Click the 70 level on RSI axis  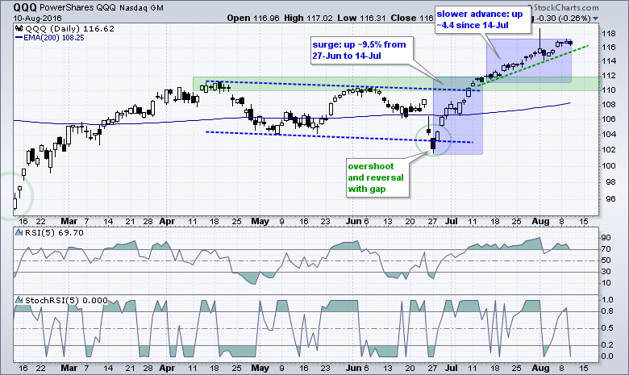(x=606, y=249)
